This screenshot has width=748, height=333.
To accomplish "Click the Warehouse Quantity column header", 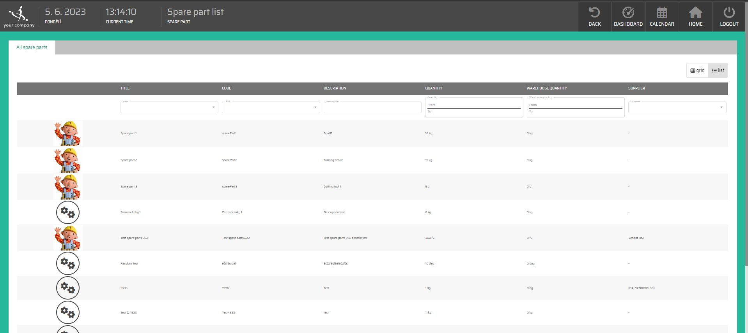I will (546, 88).
